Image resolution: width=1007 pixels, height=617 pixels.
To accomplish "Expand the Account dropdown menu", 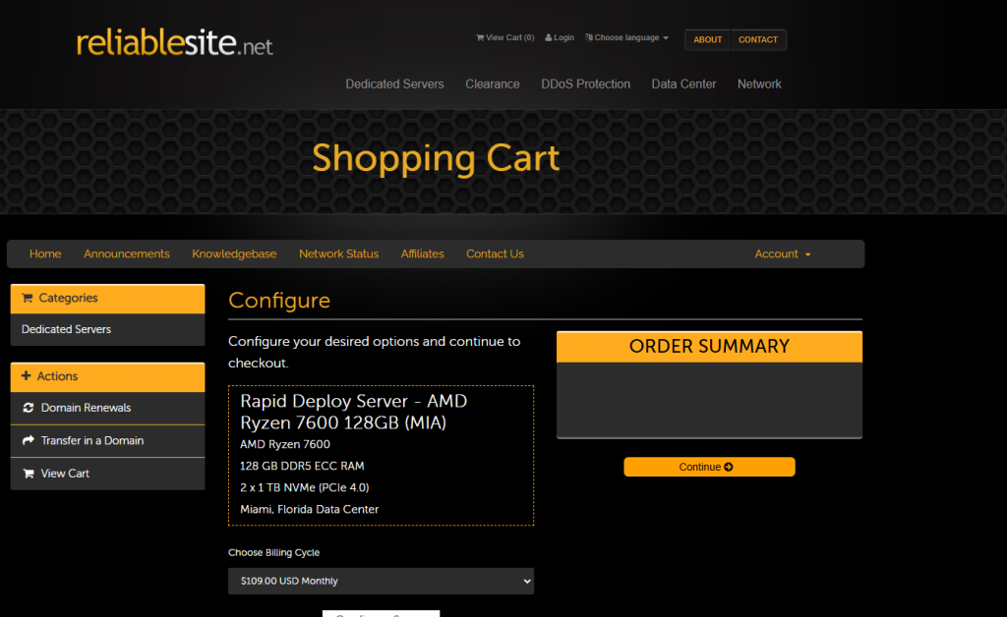I will tap(782, 254).
